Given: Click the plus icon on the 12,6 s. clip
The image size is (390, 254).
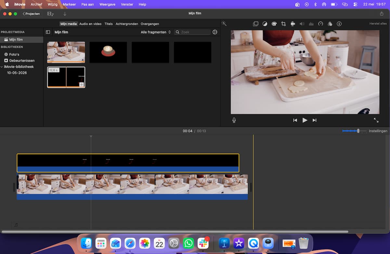Looking at the screenshot, I should point(82,85).
